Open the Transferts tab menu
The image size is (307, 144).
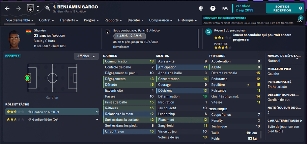pyautogui.click(x=69, y=20)
